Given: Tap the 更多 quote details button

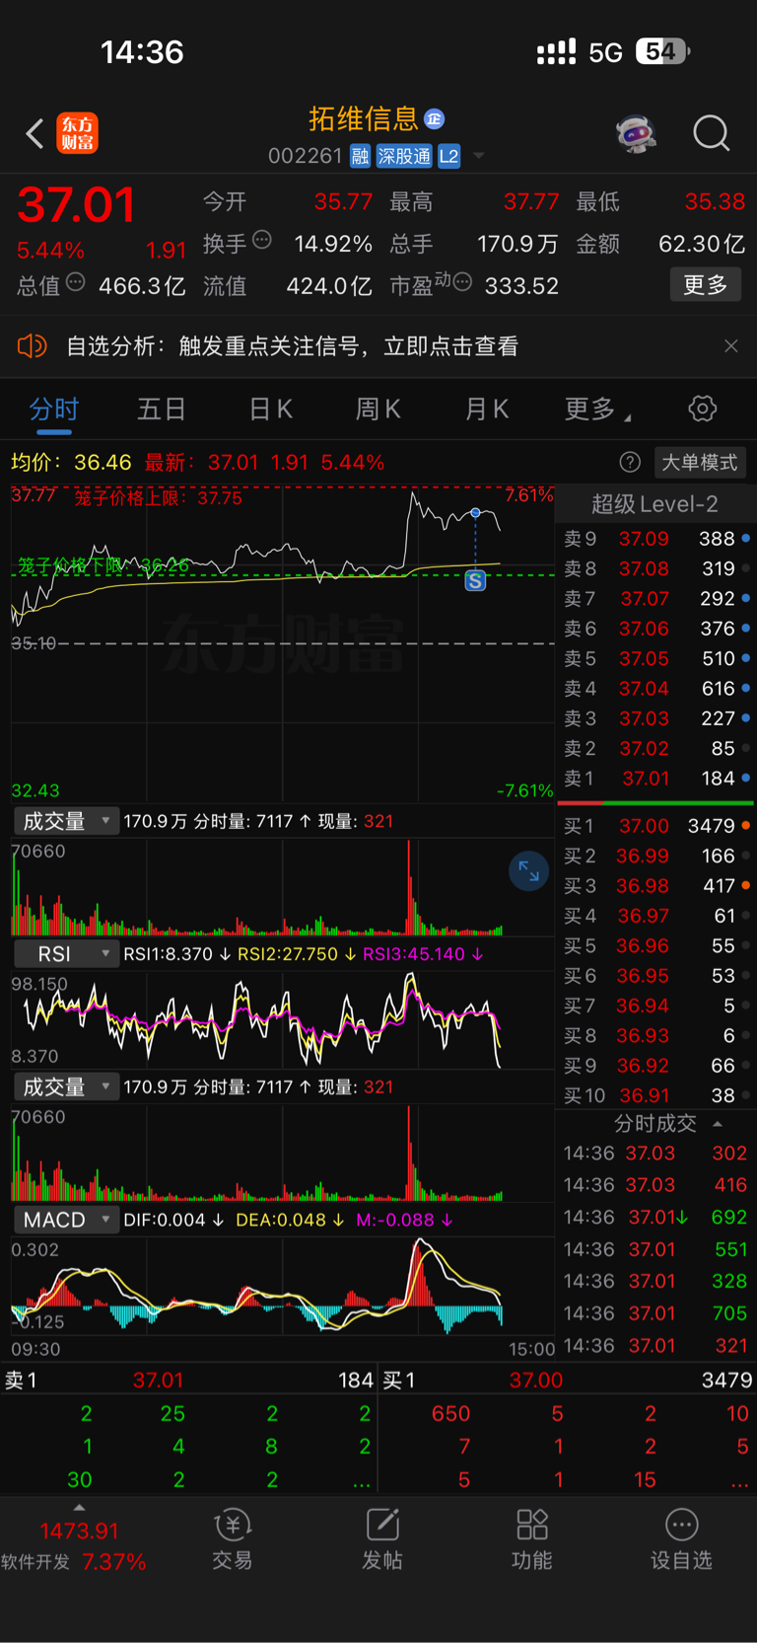Looking at the screenshot, I should pos(705,285).
